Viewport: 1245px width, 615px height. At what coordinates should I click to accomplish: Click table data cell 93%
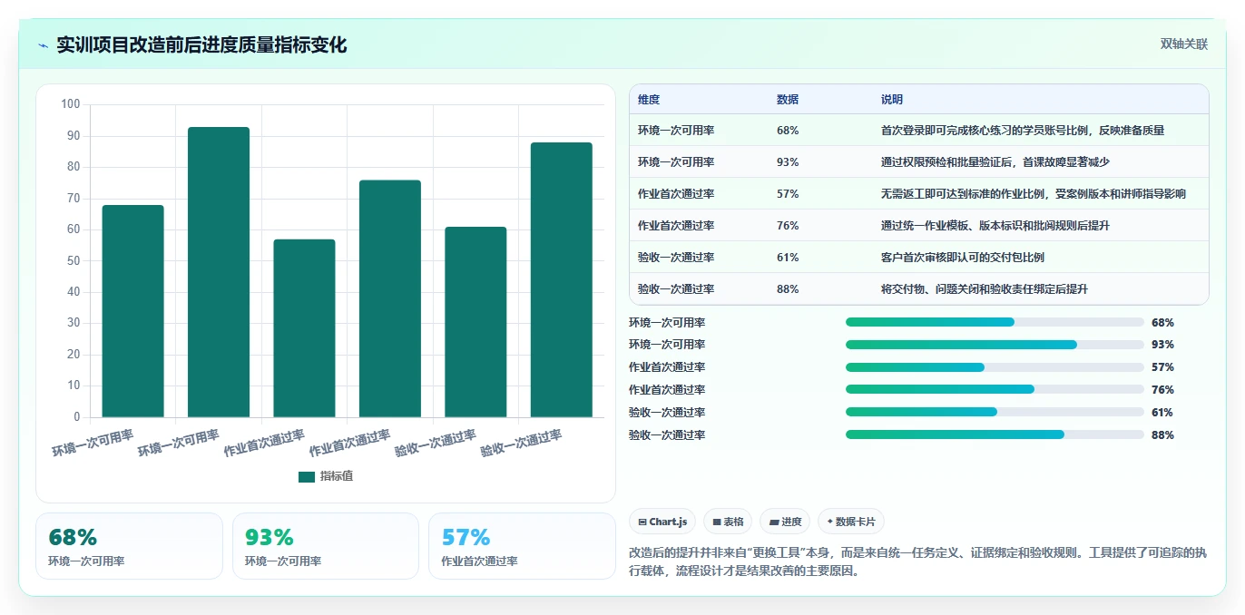point(788,162)
